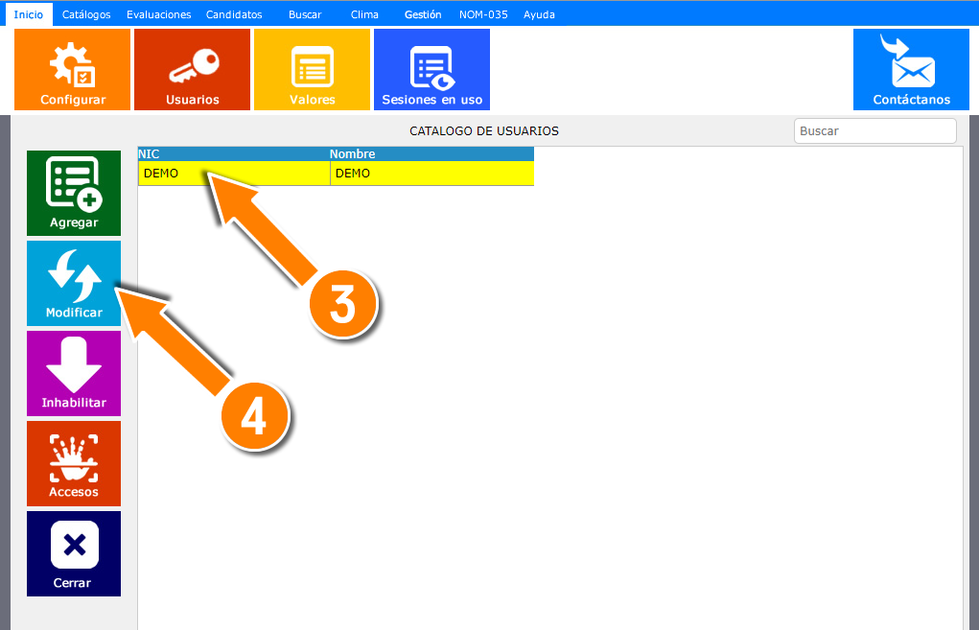The image size is (979, 630).
Task: Open the Contáctanos mail tile
Action: tap(911, 70)
